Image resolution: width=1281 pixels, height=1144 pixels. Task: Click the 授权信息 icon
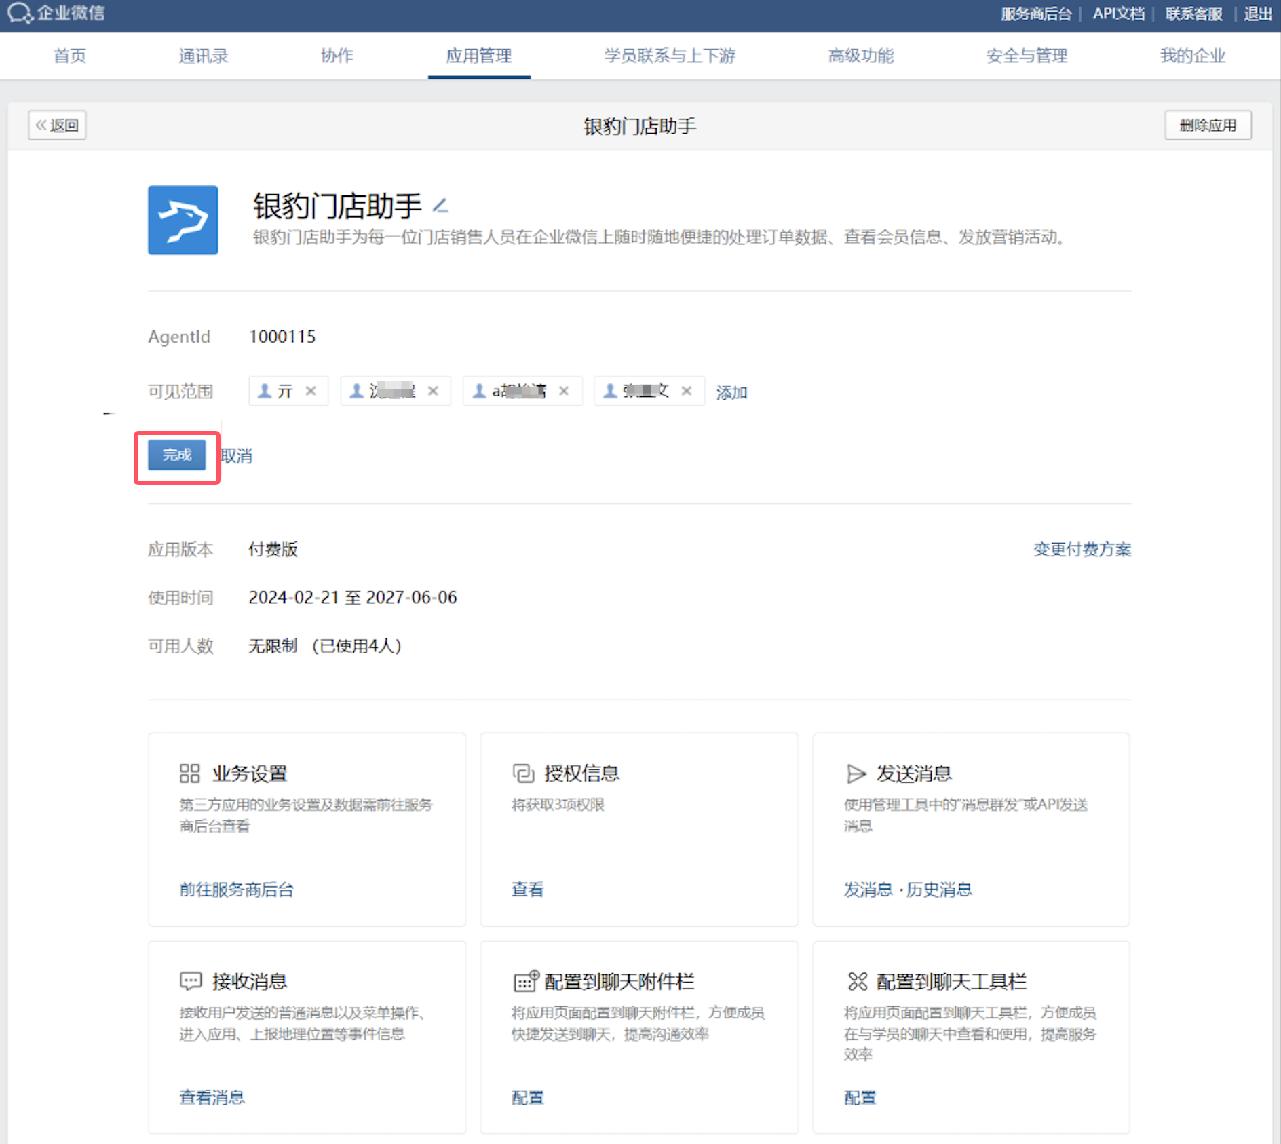point(523,774)
